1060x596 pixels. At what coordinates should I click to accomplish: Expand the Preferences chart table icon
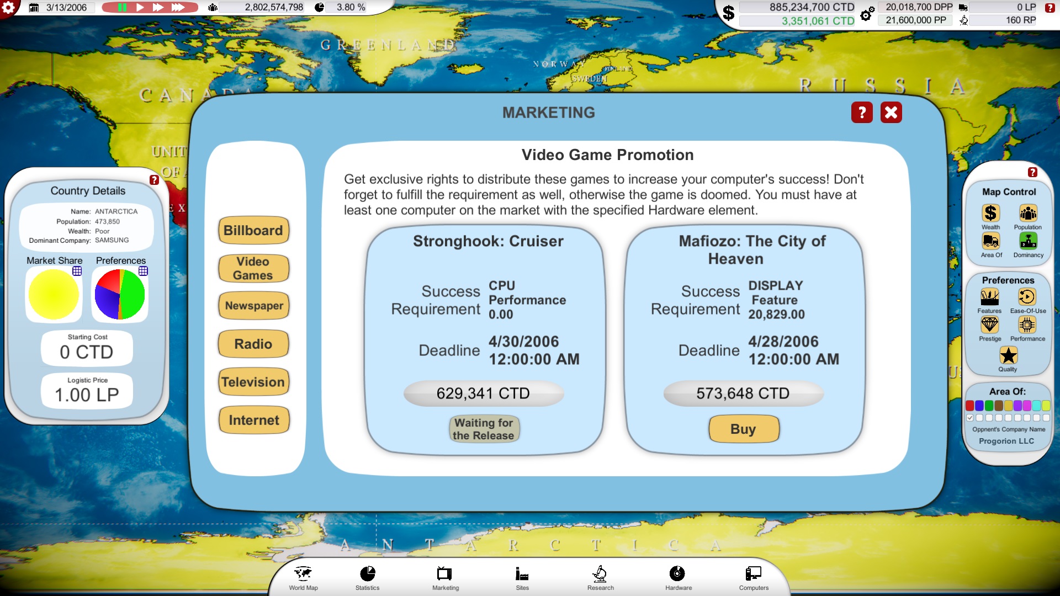[143, 271]
